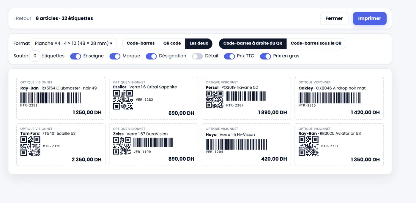The width and height of the screenshot is (416, 203).
Task: Click reference code VER-1182
Action: coord(144,100)
